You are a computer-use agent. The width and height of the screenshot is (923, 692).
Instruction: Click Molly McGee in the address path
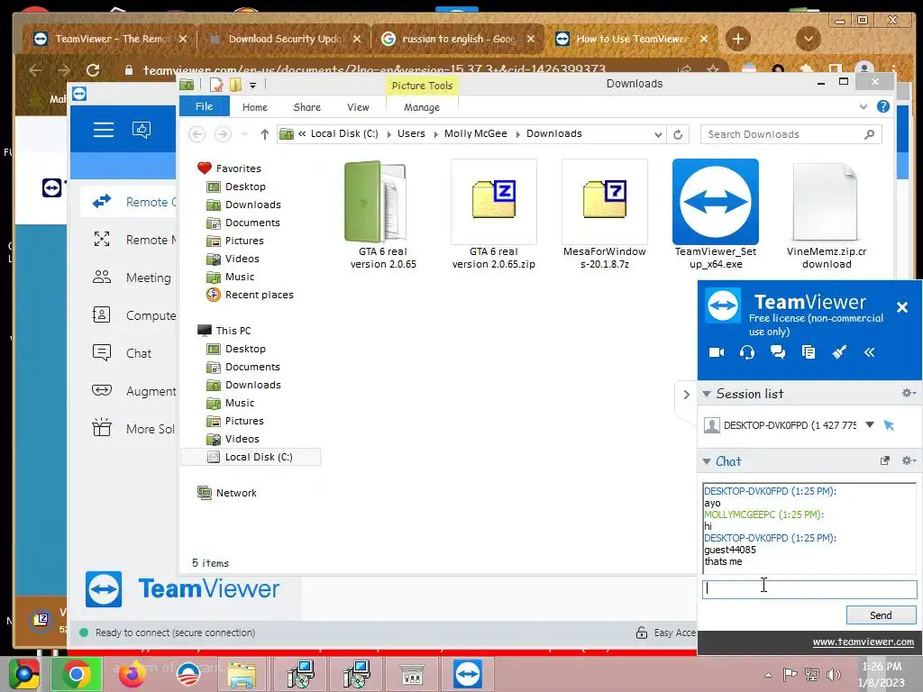coord(476,133)
